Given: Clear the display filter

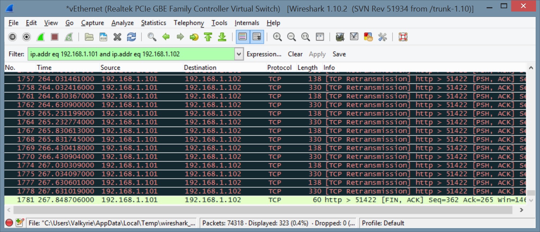Looking at the screenshot, I should point(295,54).
